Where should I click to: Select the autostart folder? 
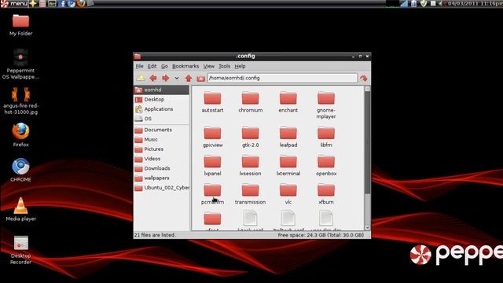(212, 102)
